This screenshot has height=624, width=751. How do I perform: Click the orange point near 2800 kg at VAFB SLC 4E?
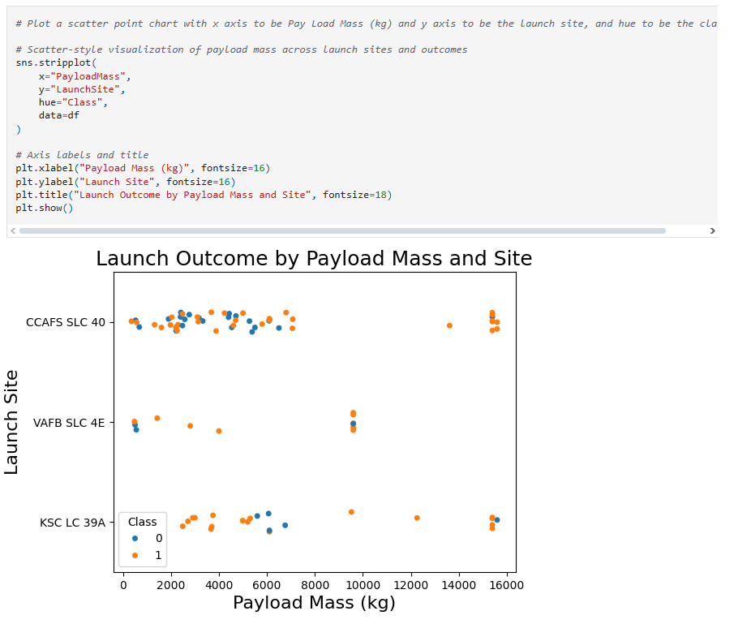coord(190,426)
